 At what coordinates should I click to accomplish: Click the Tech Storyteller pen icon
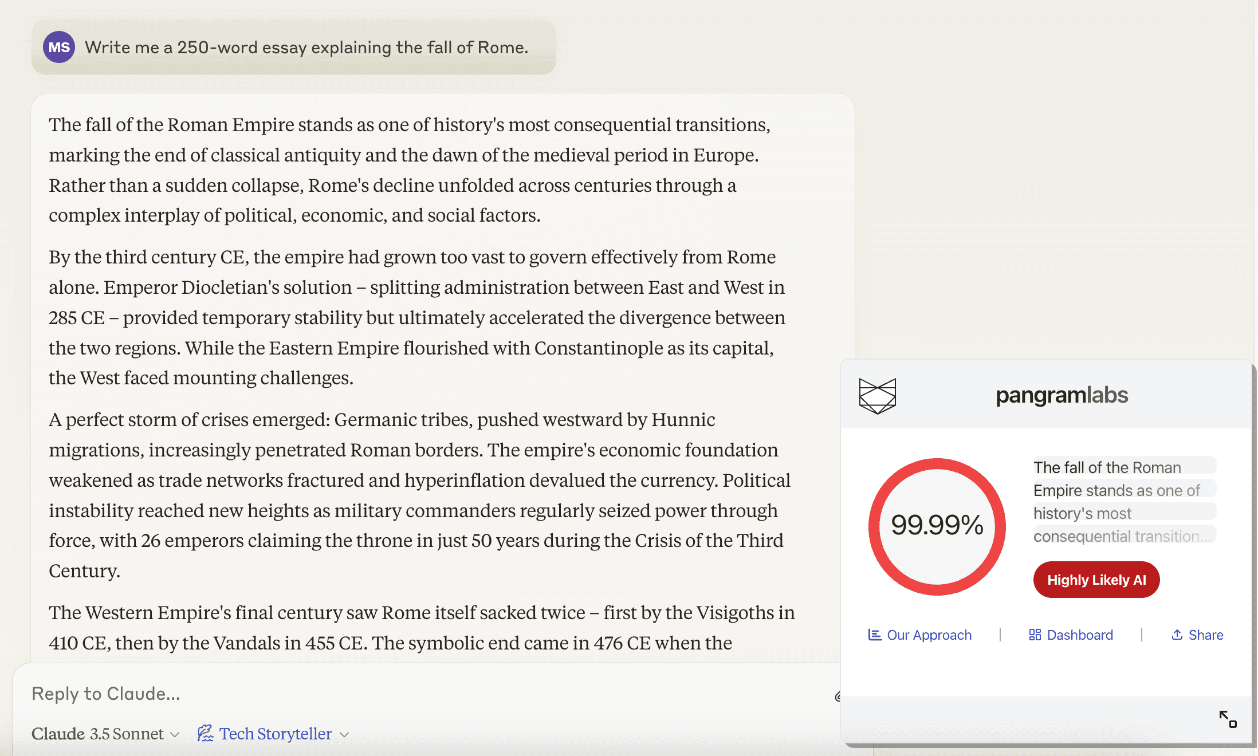[205, 734]
